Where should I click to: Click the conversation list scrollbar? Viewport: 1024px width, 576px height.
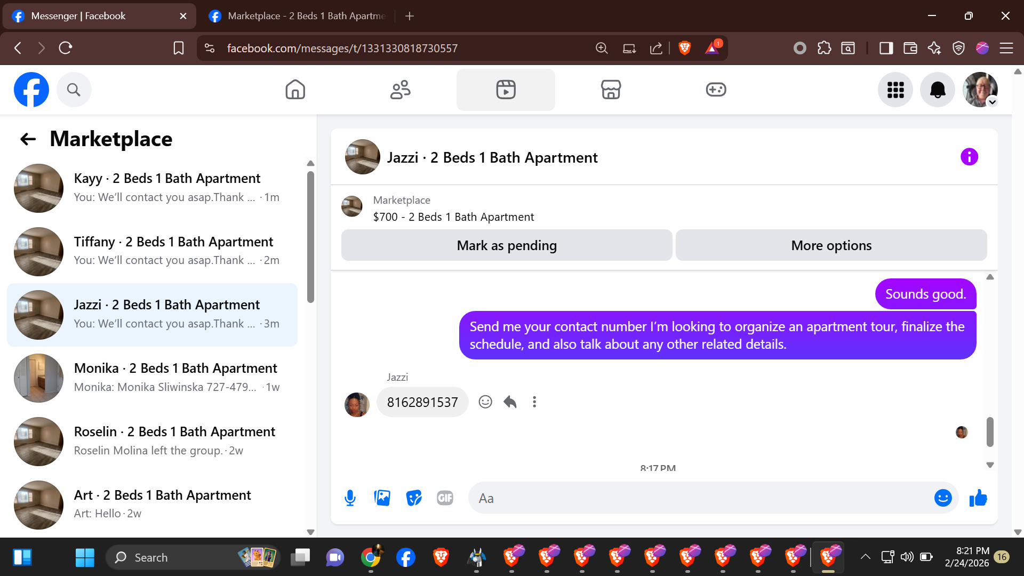(x=310, y=237)
